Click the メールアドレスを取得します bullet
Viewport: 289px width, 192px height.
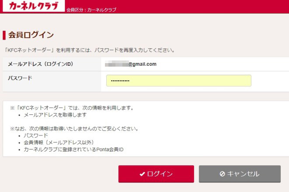tap(55, 115)
